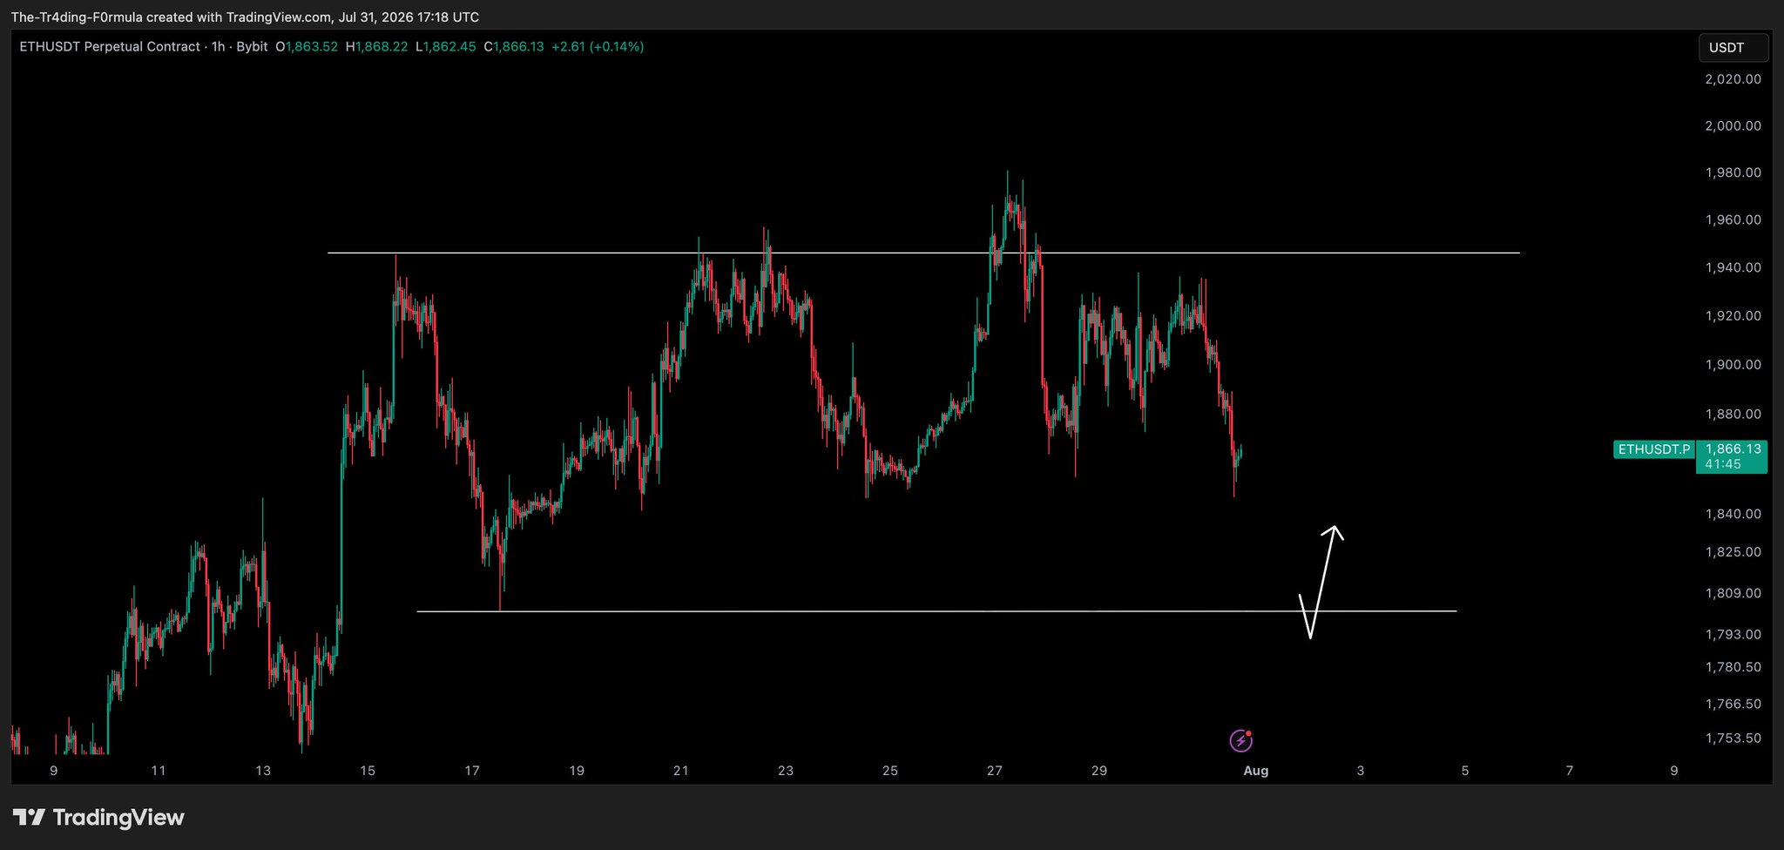Click the 1,780.50 price axis label
This screenshot has height=850, width=1784.
(1733, 667)
